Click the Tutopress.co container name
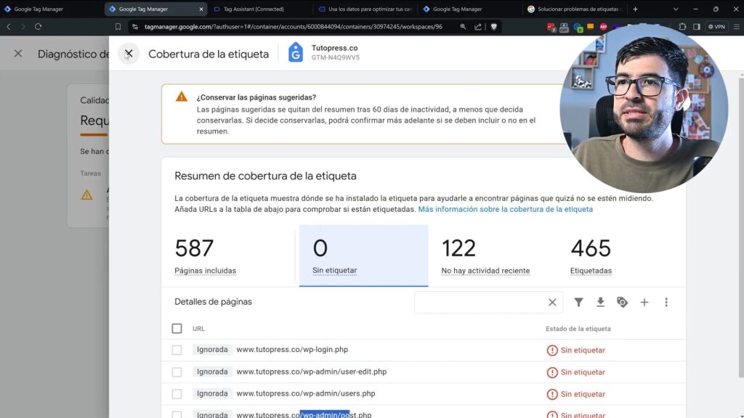744x418 pixels. click(334, 48)
